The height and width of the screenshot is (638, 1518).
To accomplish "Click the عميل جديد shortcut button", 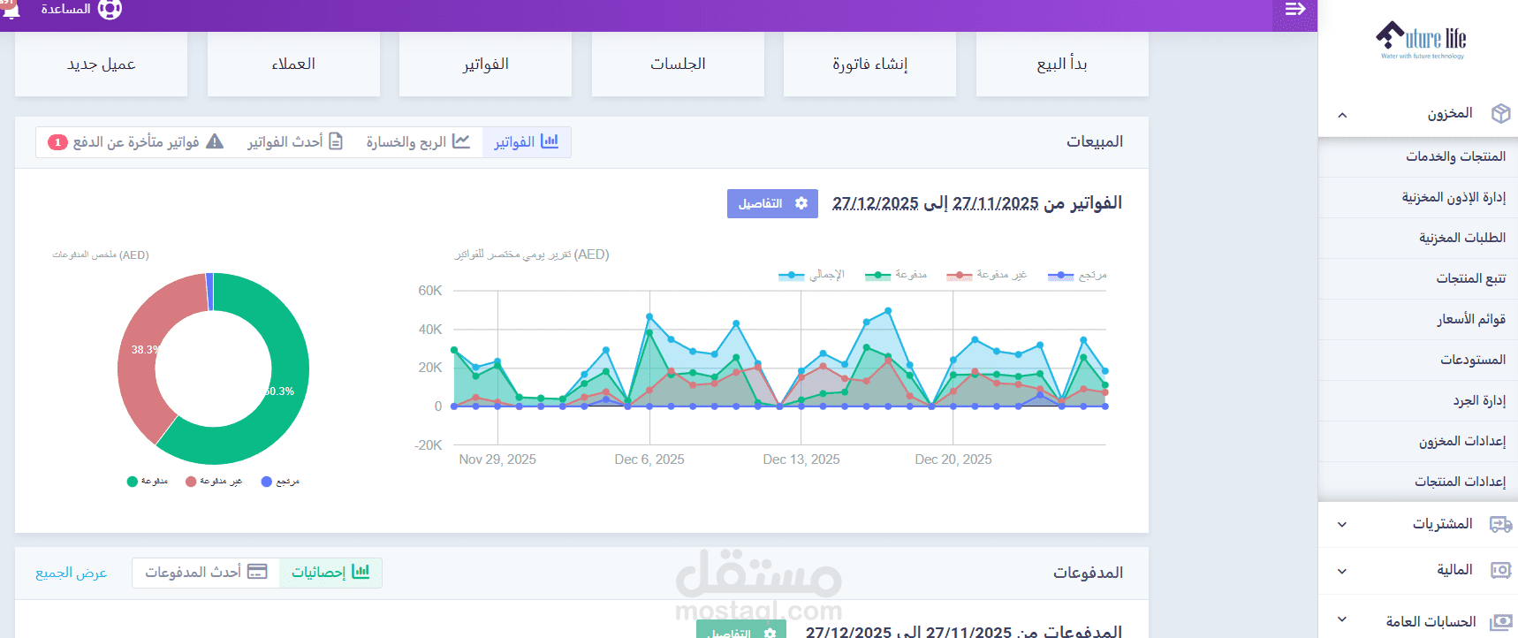I will coord(101,64).
